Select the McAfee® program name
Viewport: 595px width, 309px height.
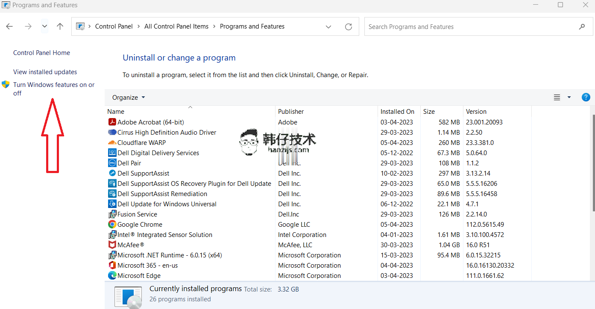(131, 245)
